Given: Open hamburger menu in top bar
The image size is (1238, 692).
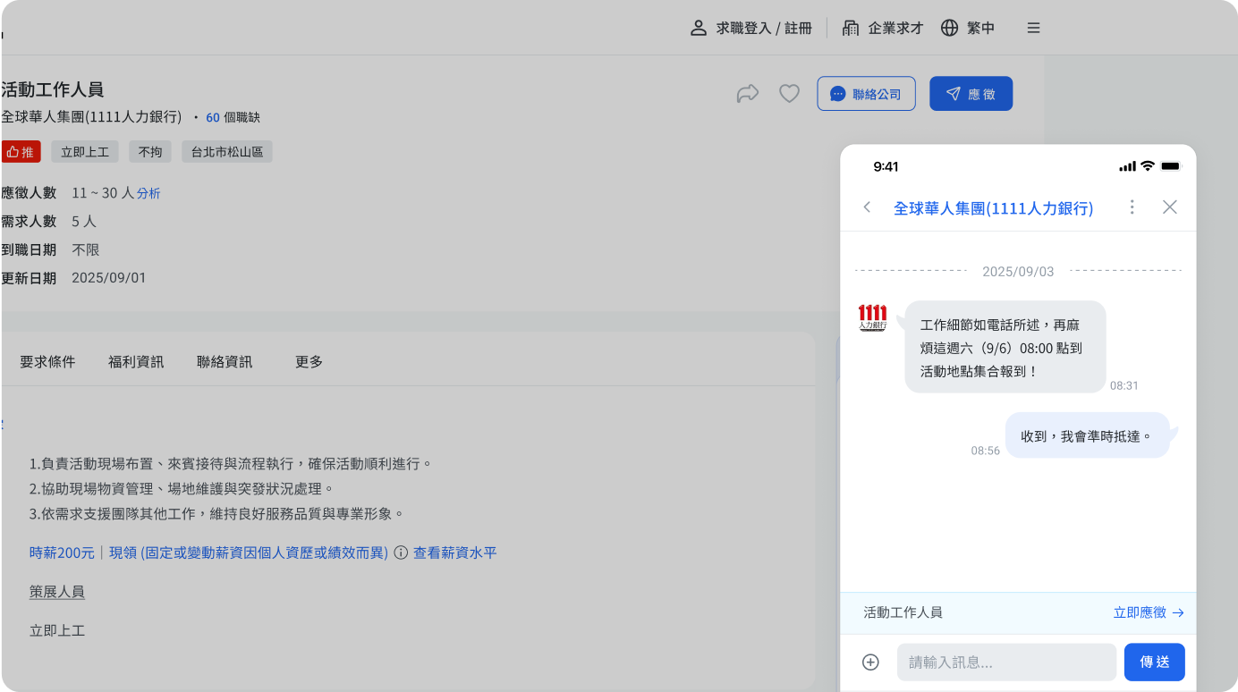Looking at the screenshot, I should point(1033,28).
